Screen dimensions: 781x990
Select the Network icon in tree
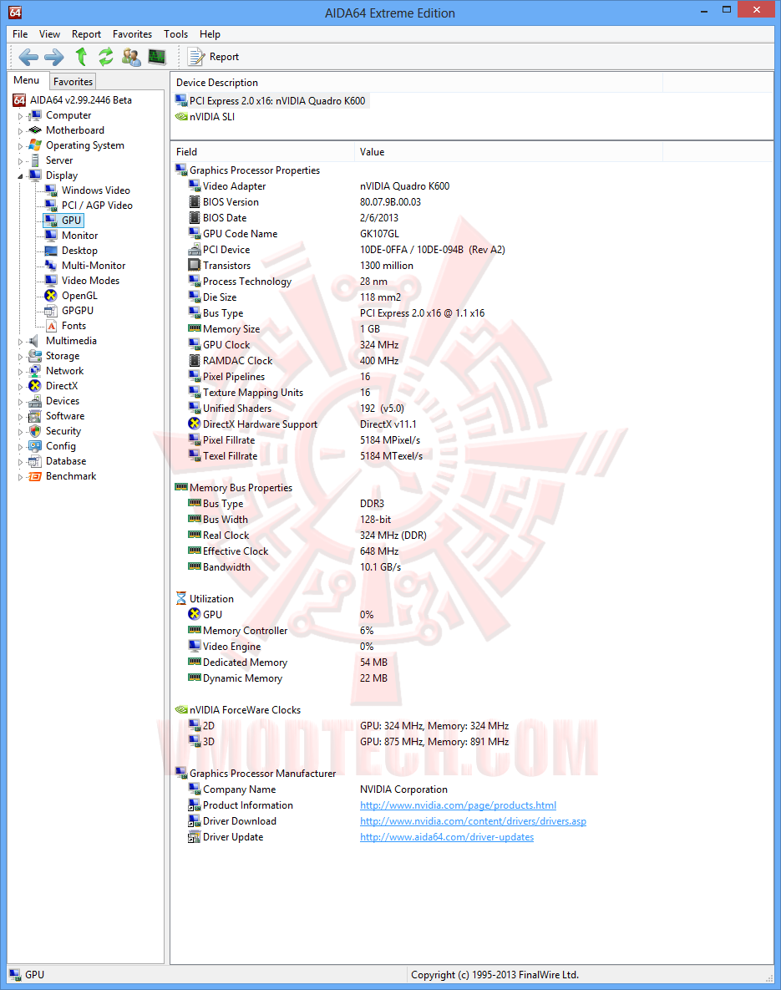tap(35, 371)
